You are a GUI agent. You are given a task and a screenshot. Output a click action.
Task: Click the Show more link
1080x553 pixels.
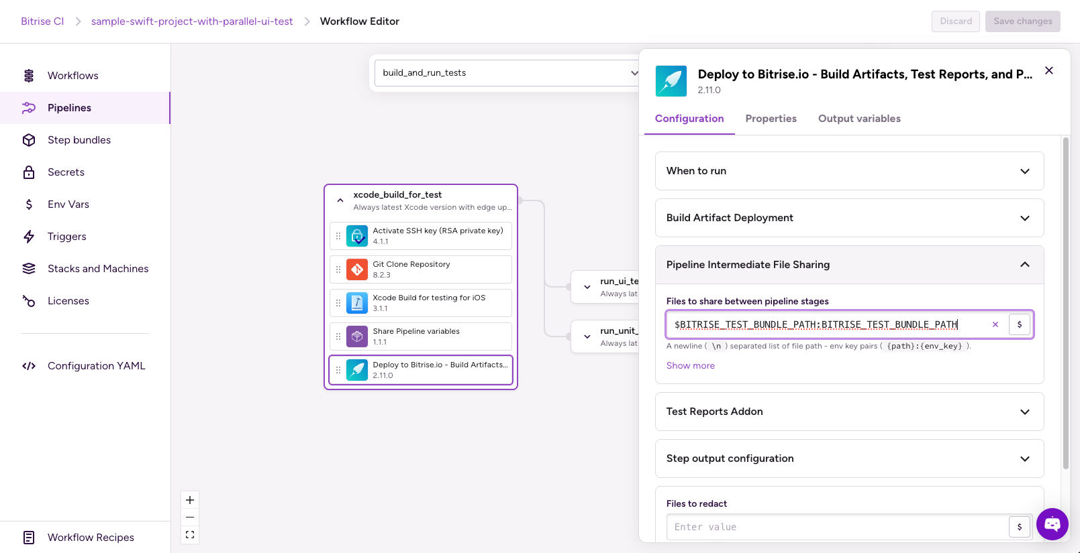click(691, 365)
